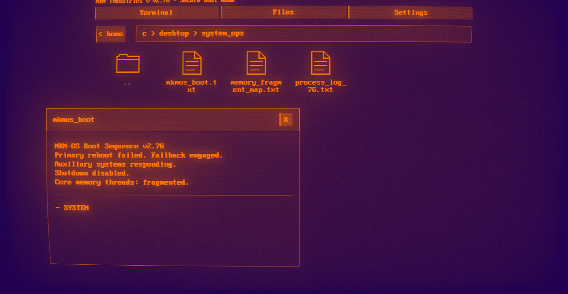Jump to the desktop breadcrumb segment

click(174, 33)
